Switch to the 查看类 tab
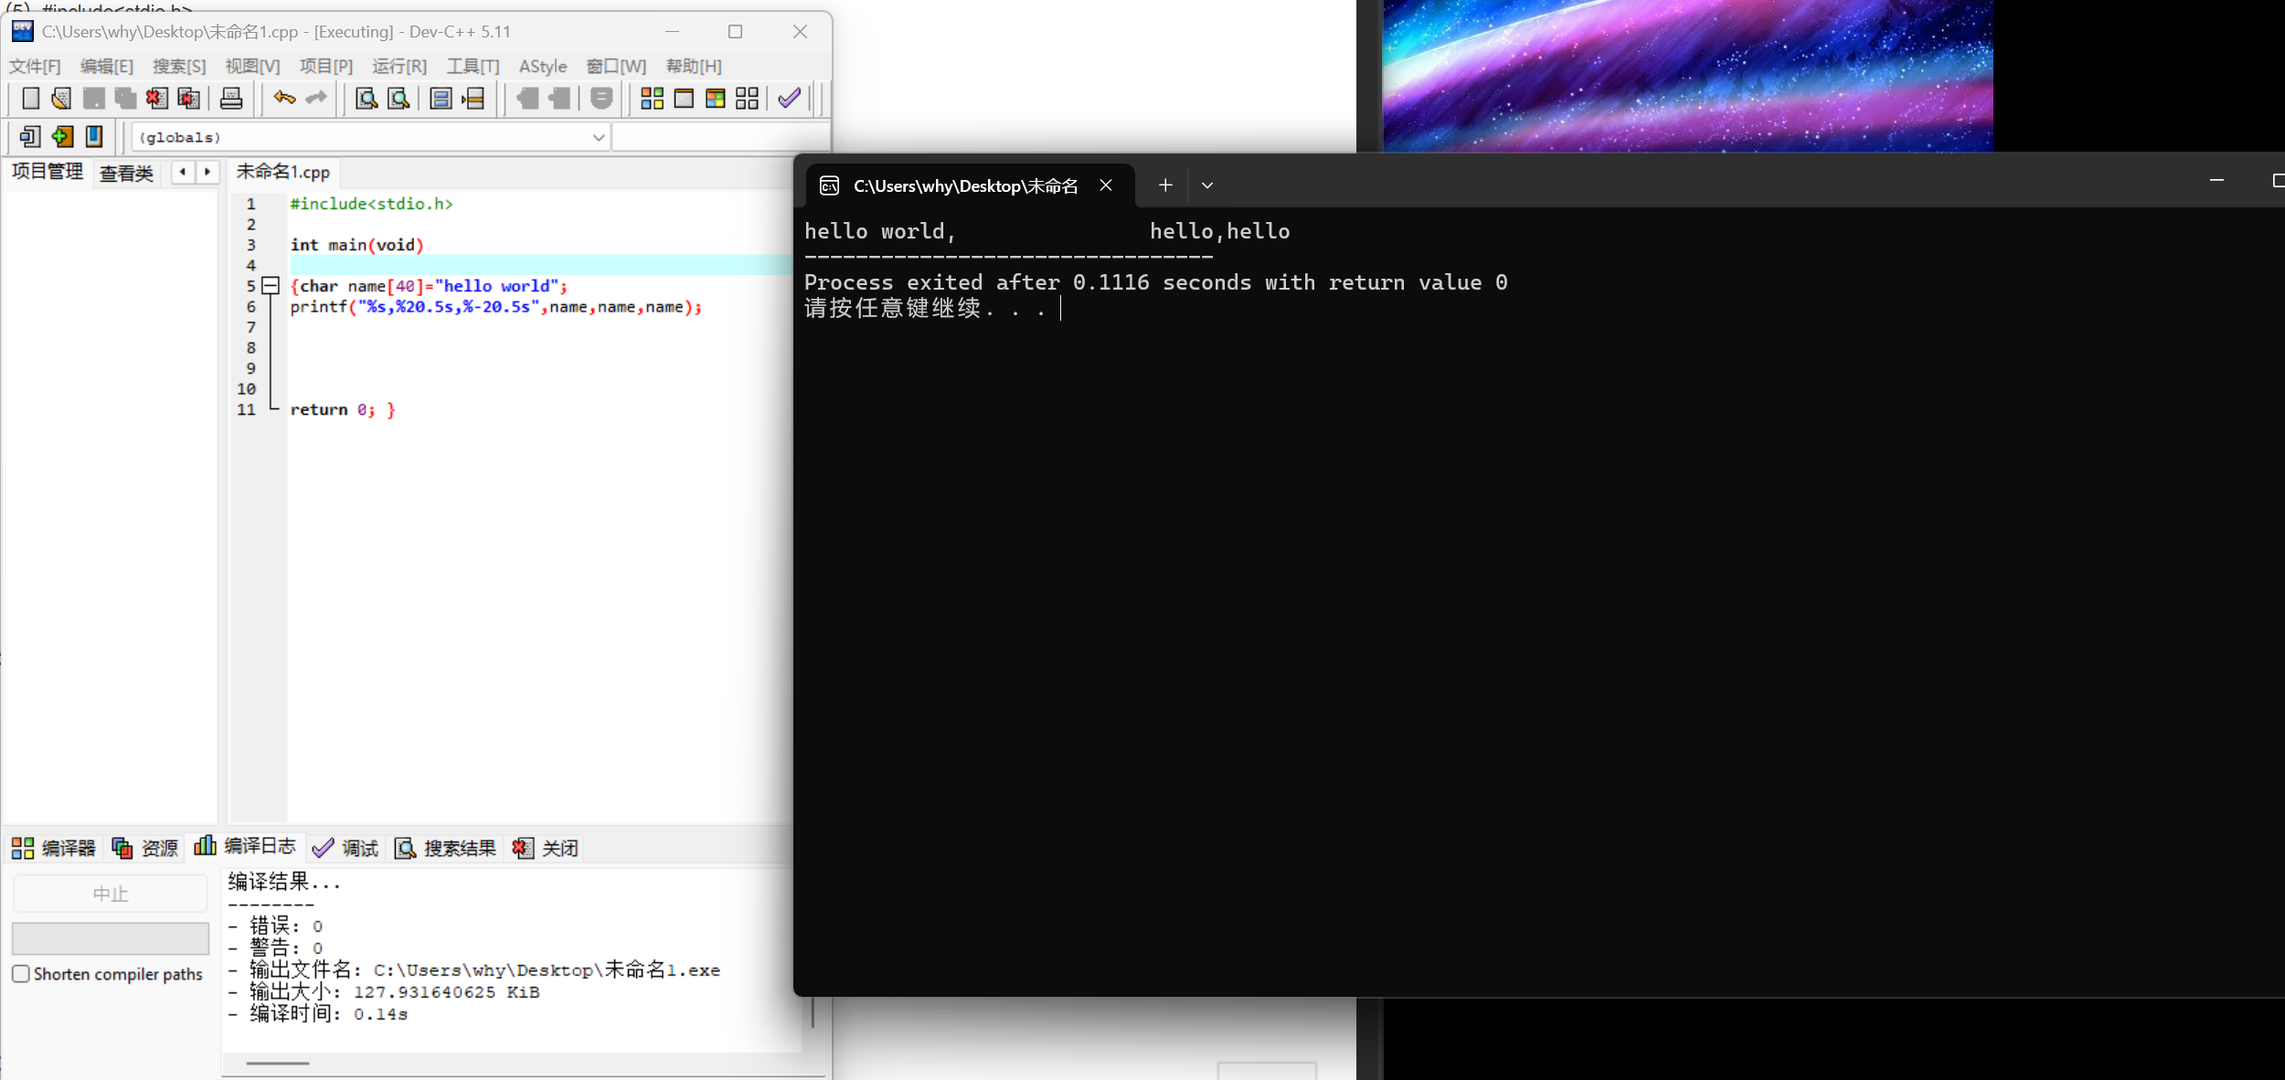This screenshot has height=1080, width=2285. pos(126,173)
